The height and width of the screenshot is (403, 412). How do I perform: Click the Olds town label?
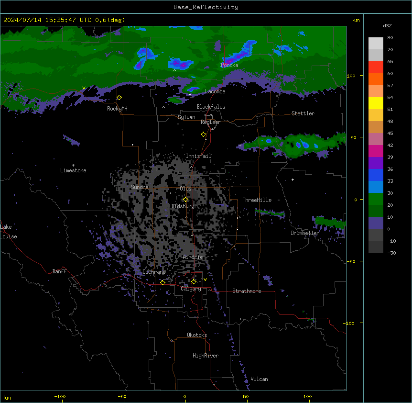click(185, 189)
